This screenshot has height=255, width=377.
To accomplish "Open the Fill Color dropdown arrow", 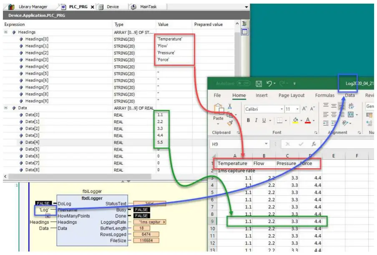I will coord(301,120).
